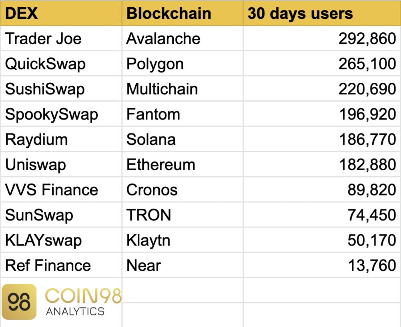Image resolution: width=401 pixels, height=327 pixels.
Task: Click the Coin98 logo icon
Action: pyautogui.click(x=19, y=302)
